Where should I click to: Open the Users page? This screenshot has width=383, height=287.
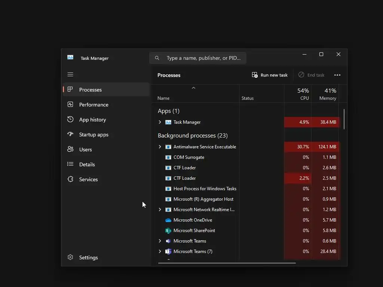coord(106,149)
